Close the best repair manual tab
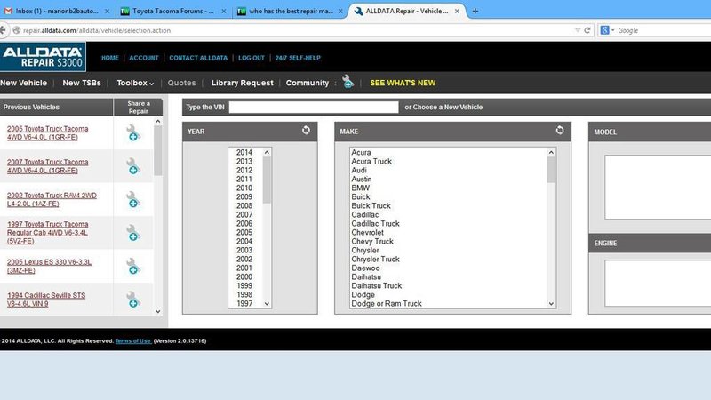The image size is (711, 400). click(x=340, y=12)
